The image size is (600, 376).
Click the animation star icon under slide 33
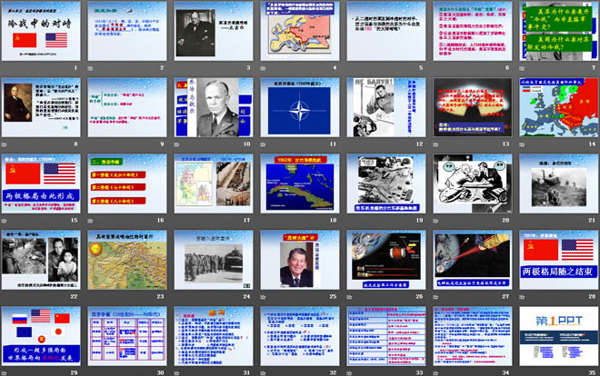click(349, 372)
